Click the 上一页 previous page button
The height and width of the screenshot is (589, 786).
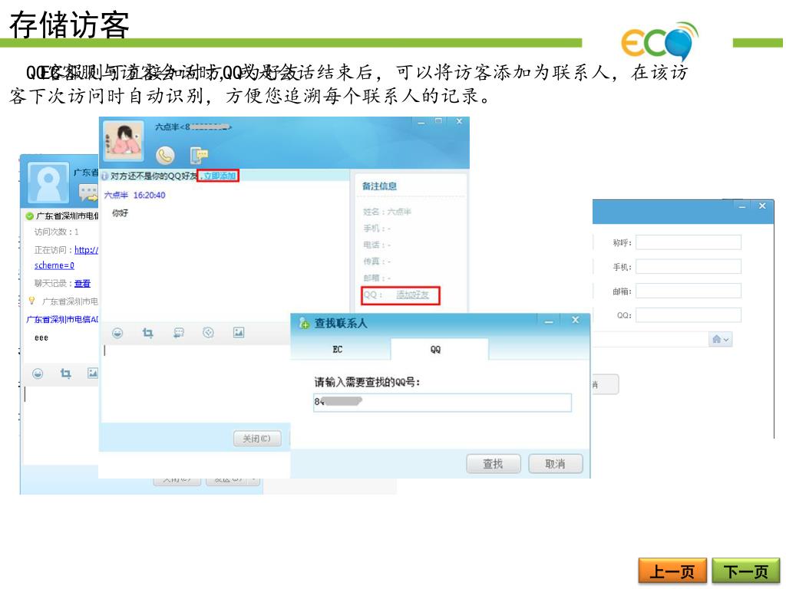pyautogui.click(x=672, y=571)
